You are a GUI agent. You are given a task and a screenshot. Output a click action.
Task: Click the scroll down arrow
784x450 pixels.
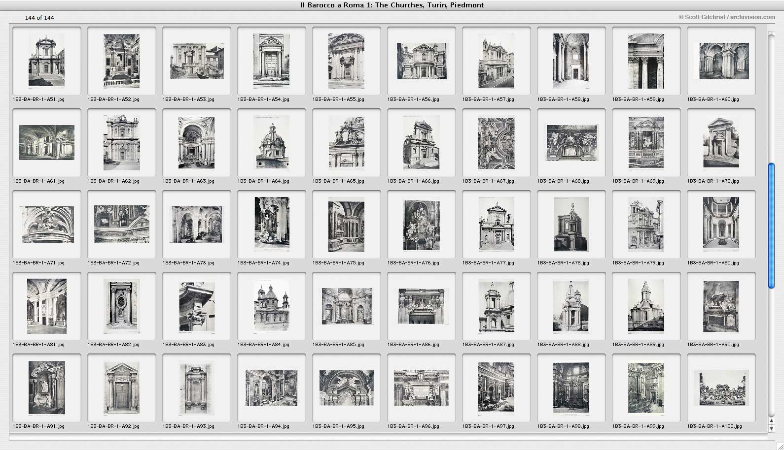click(x=772, y=429)
